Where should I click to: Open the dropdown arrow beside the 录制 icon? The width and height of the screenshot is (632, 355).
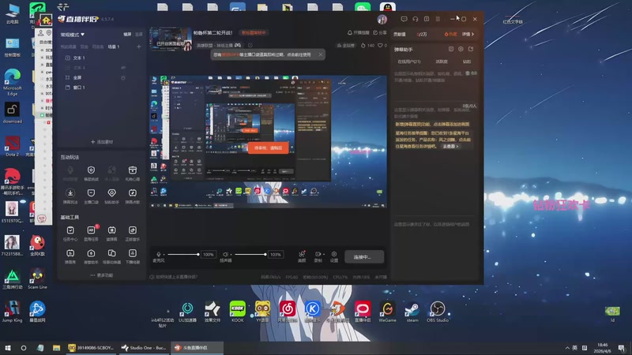click(x=324, y=254)
